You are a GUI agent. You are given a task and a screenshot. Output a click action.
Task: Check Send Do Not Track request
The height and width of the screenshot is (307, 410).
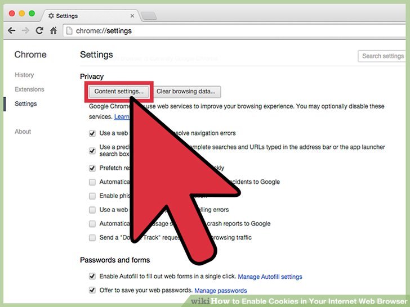pyautogui.click(x=92, y=237)
